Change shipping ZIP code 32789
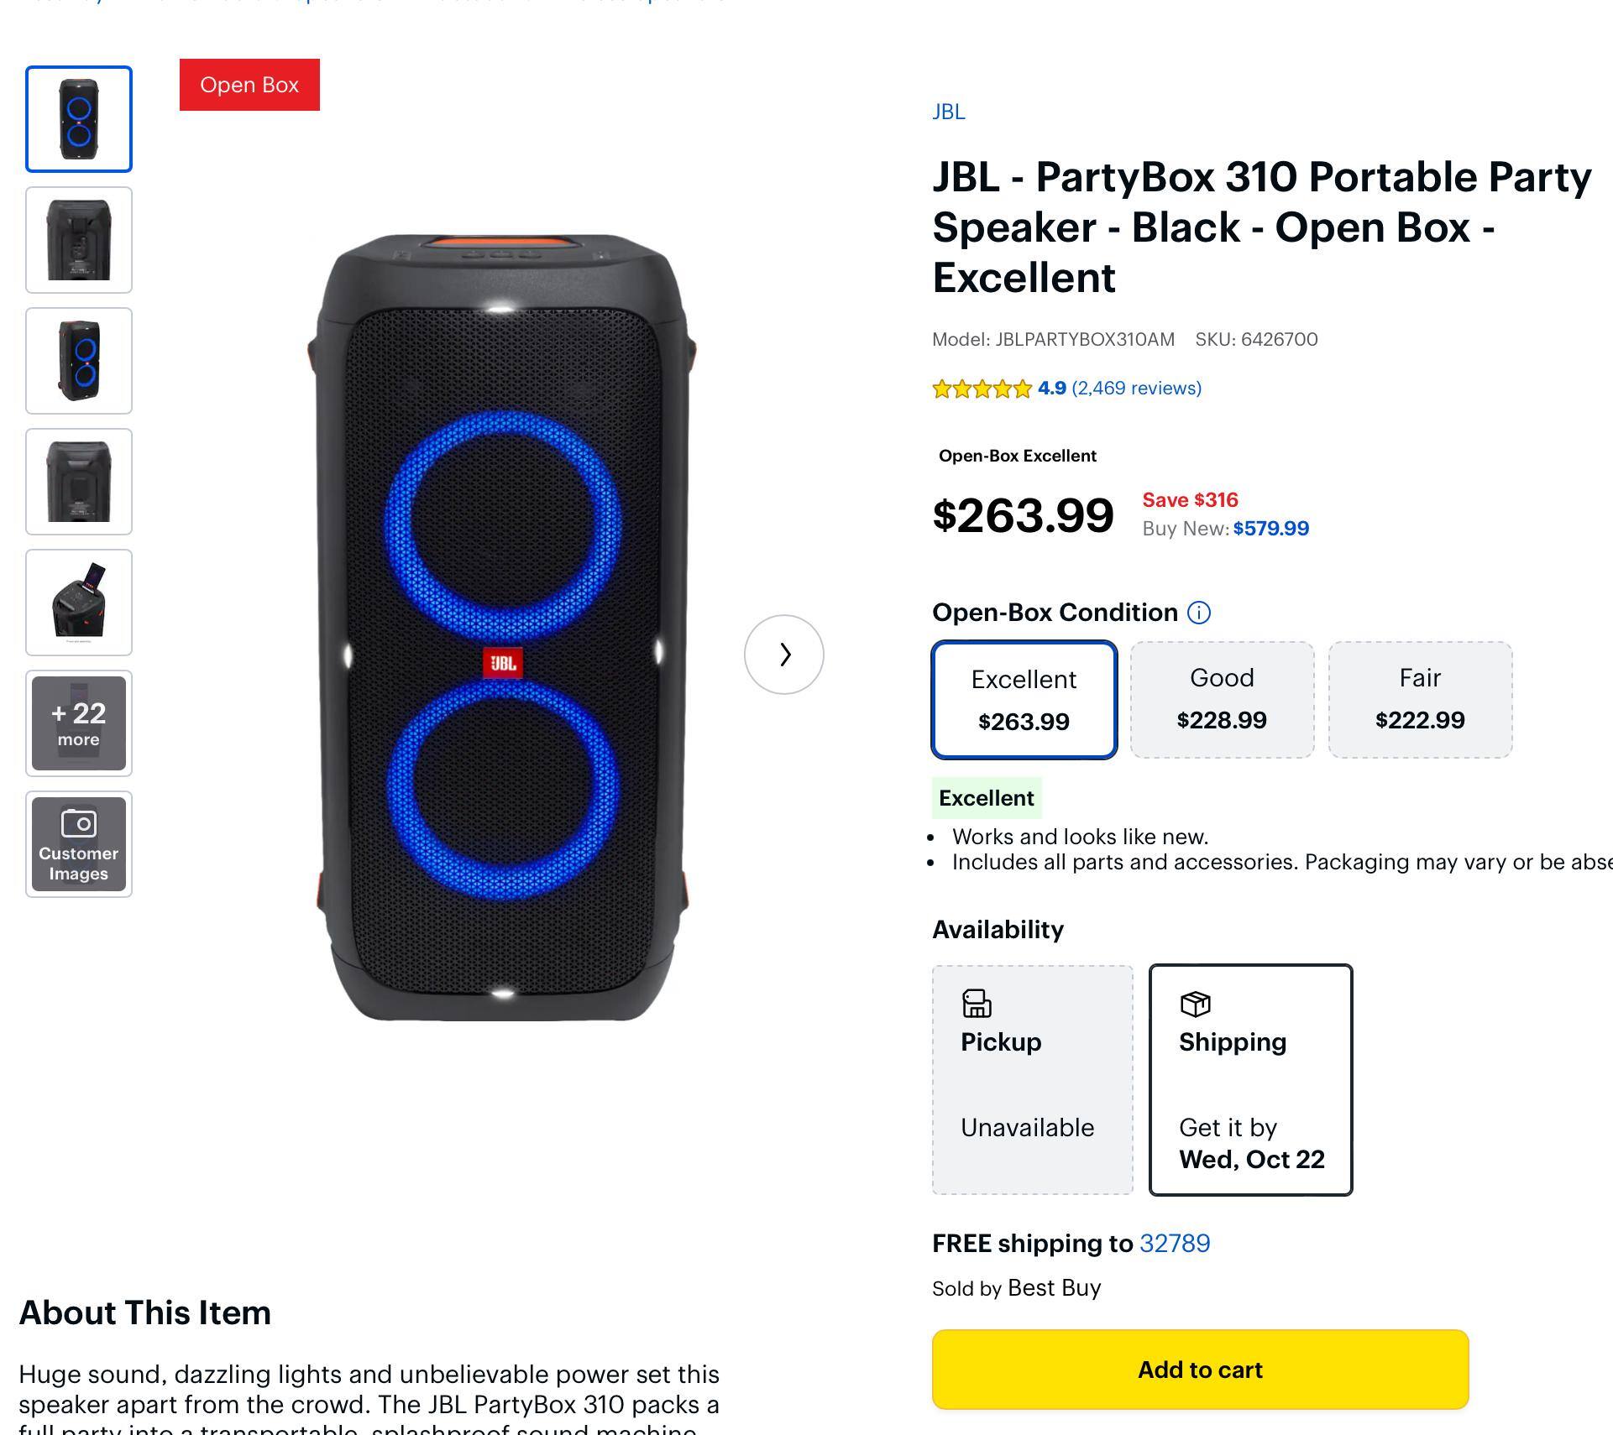Screen dimensions: 1613x1435 1175,1244
